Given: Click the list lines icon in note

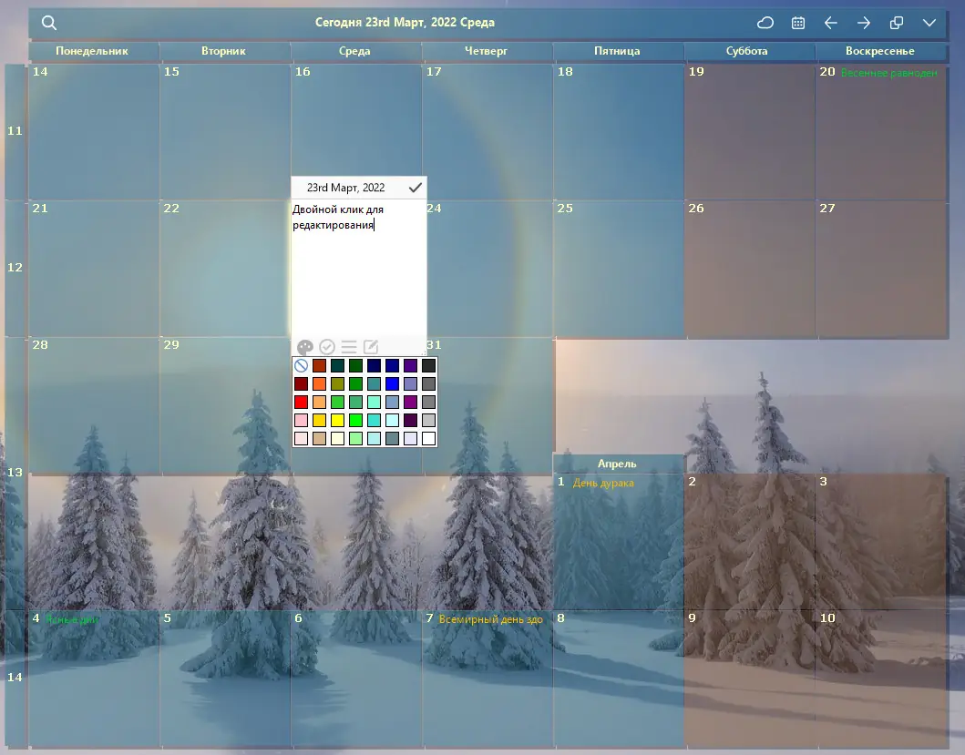Looking at the screenshot, I should [x=349, y=347].
